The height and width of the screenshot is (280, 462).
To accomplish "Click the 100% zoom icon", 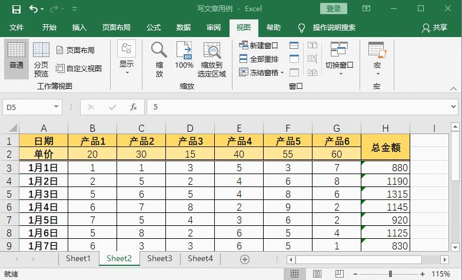I will (x=184, y=55).
